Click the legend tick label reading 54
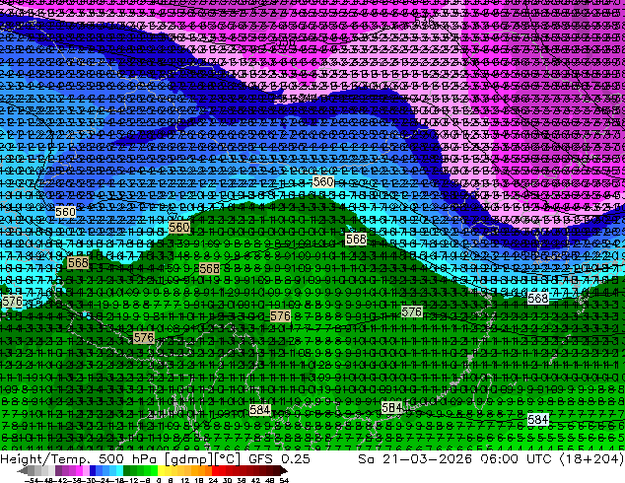The width and height of the screenshot is (625, 483). click(x=284, y=481)
